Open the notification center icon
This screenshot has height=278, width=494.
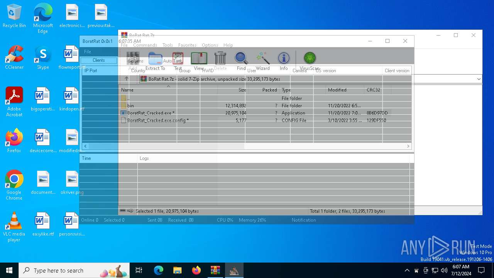click(481, 270)
